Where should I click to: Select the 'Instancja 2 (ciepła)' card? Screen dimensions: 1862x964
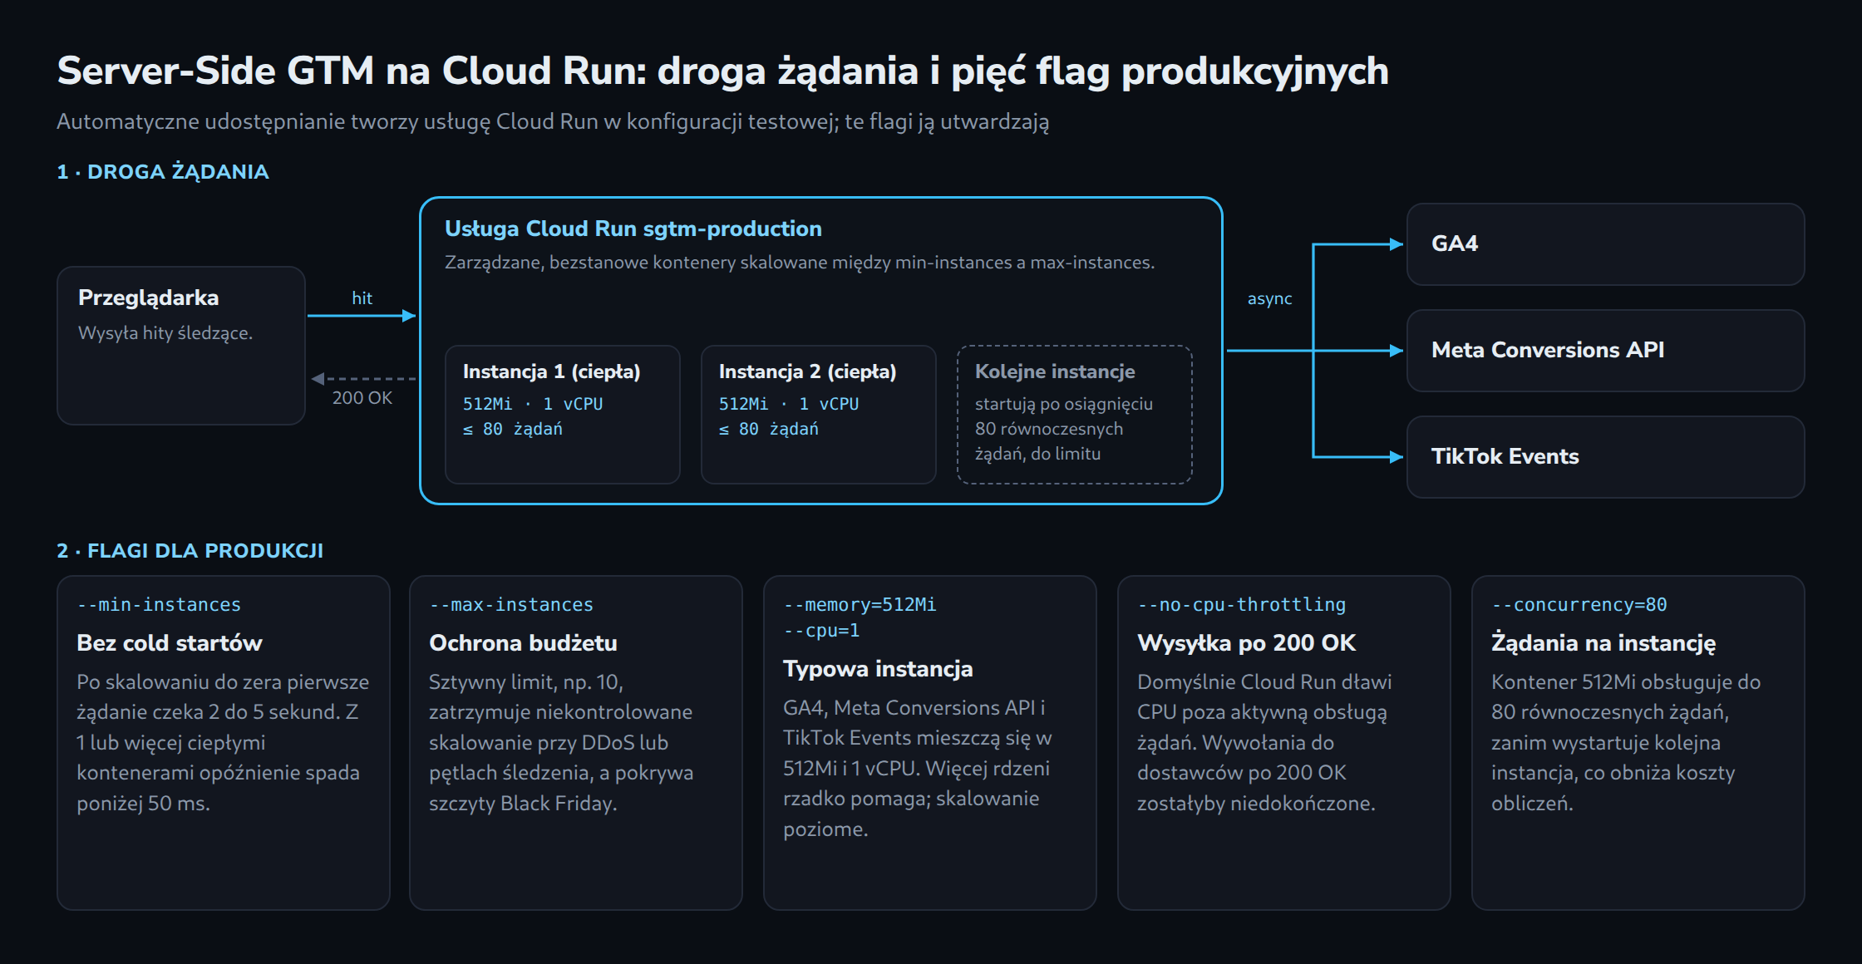pyautogui.click(x=819, y=415)
